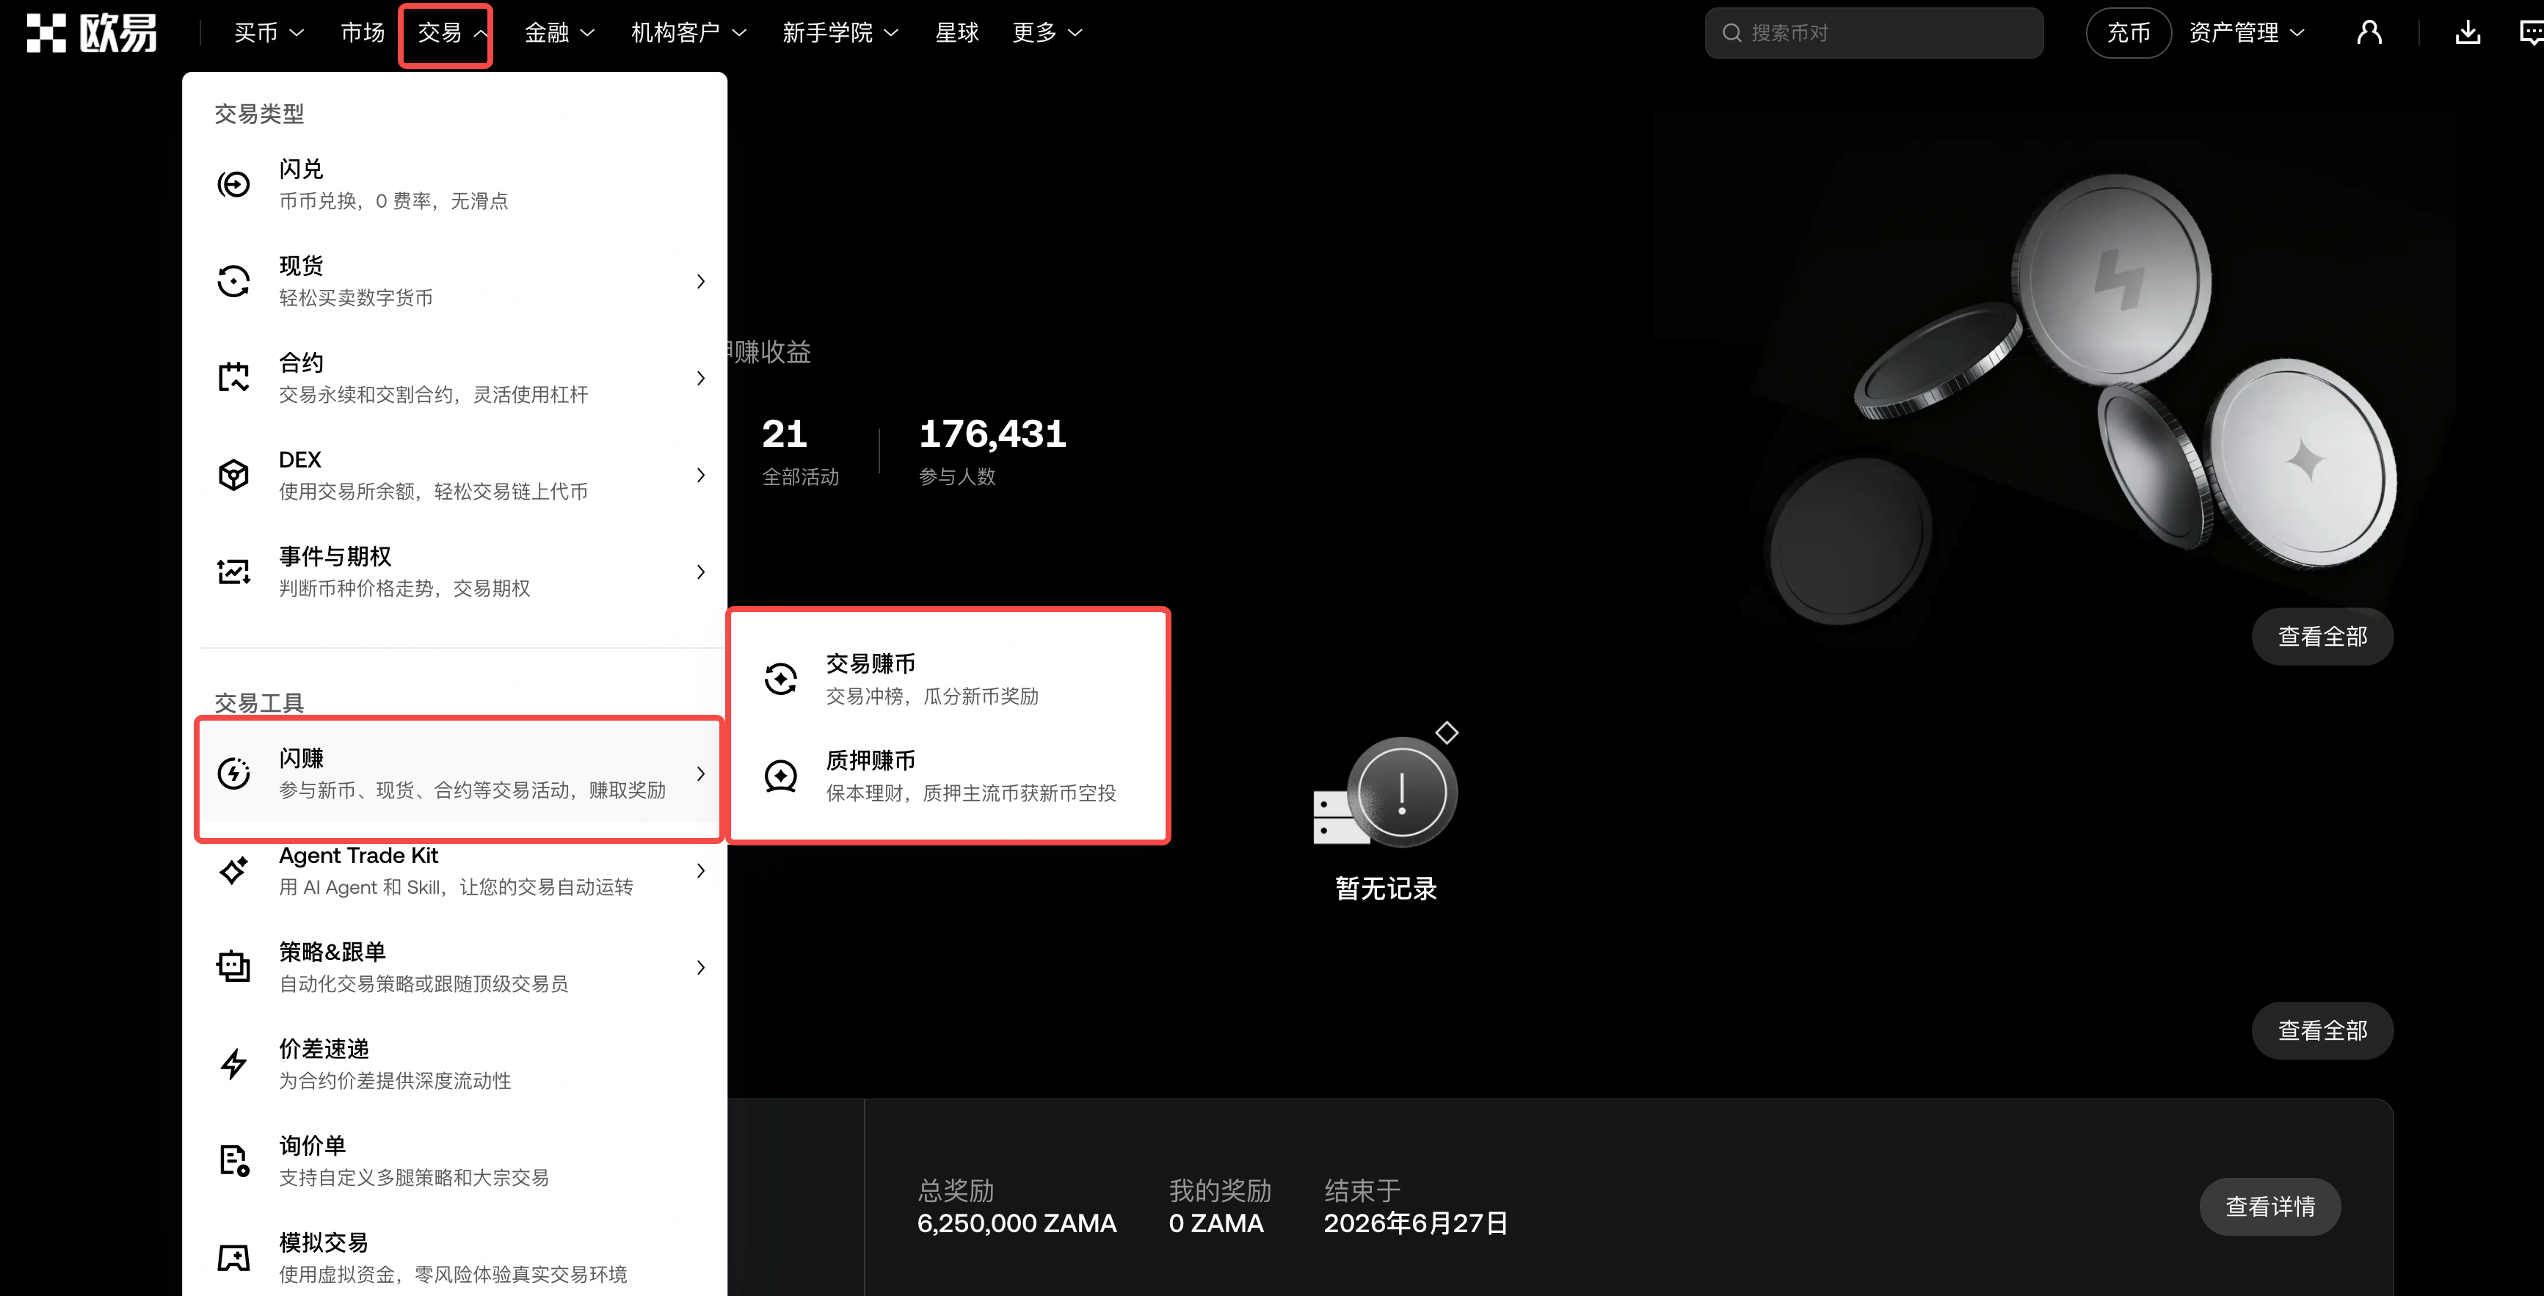Click the 充币 button
2544x1296 pixels.
[x=2129, y=32]
